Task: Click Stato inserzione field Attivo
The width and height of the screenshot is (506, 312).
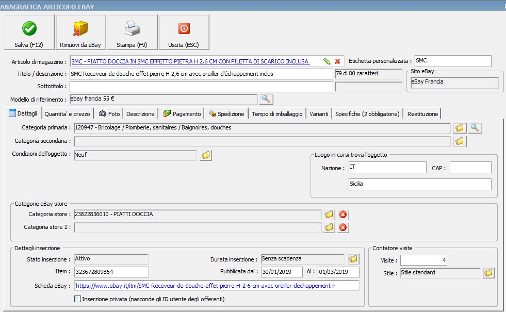Action: [x=111, y=259]
